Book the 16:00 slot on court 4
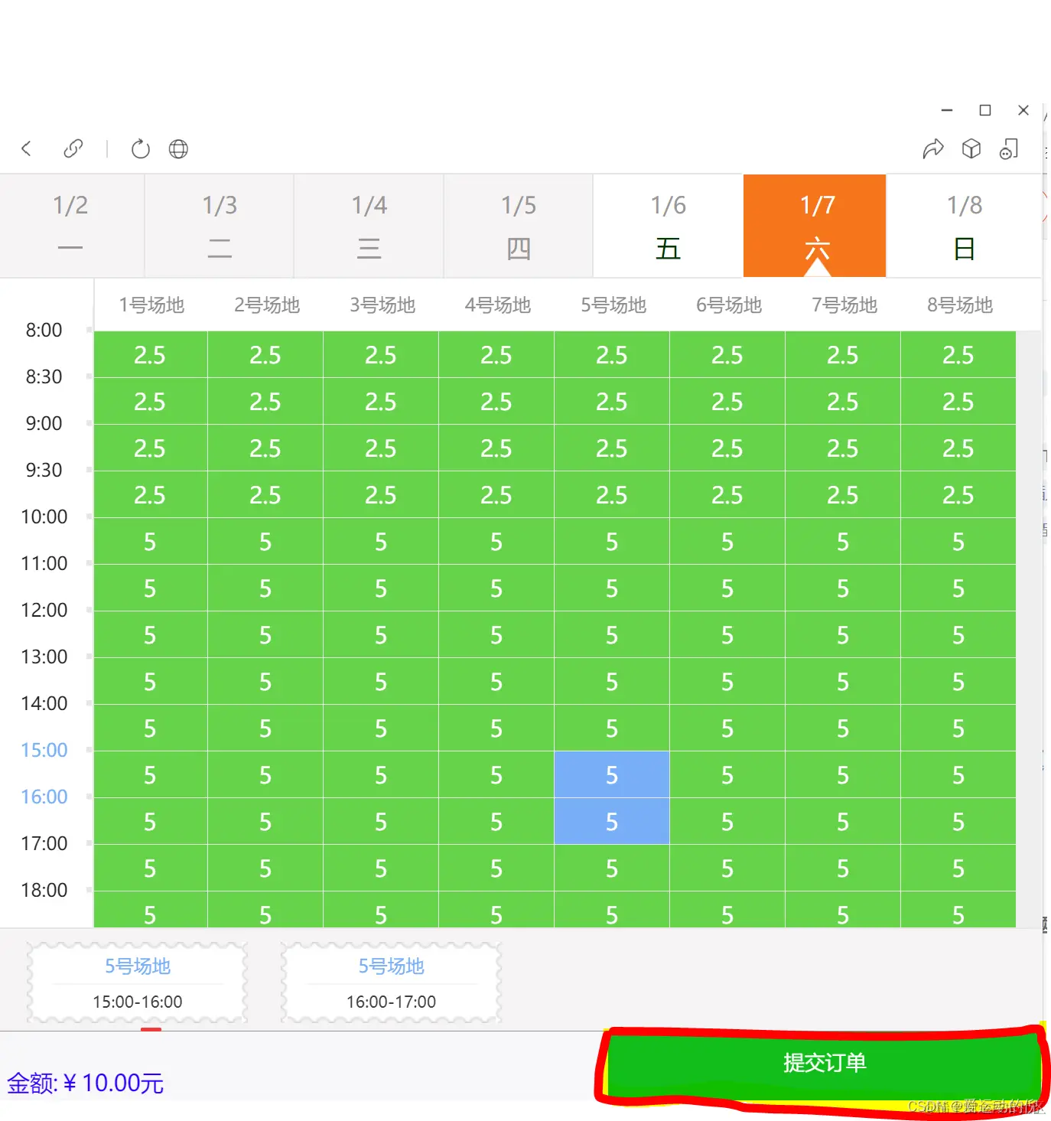Image resolution: width=1051 pixels, height=1121 pixels. coord(496,822)
